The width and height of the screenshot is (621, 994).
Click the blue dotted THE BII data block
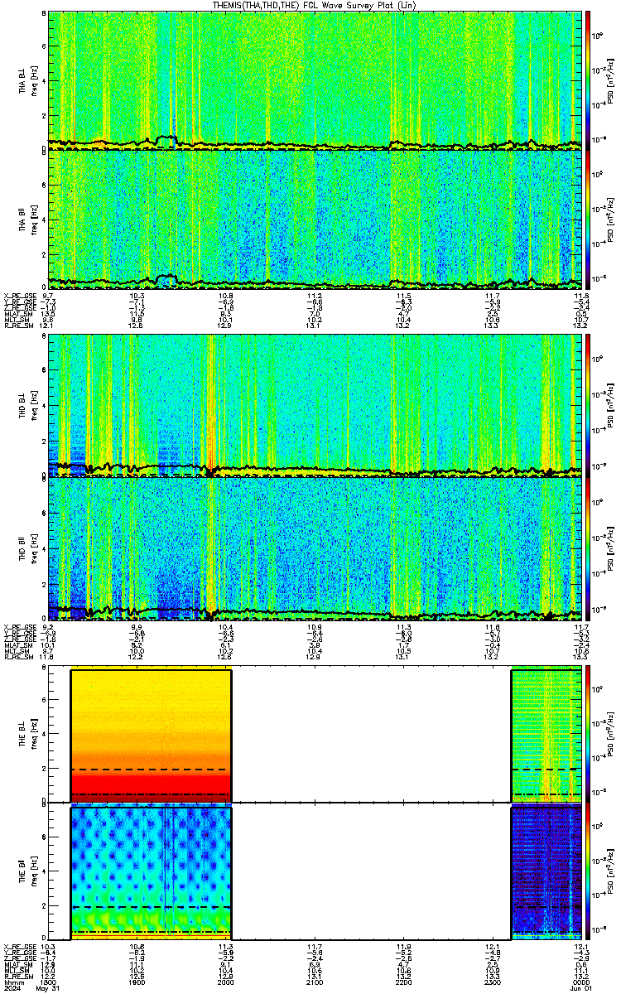(x=151, y=873)
